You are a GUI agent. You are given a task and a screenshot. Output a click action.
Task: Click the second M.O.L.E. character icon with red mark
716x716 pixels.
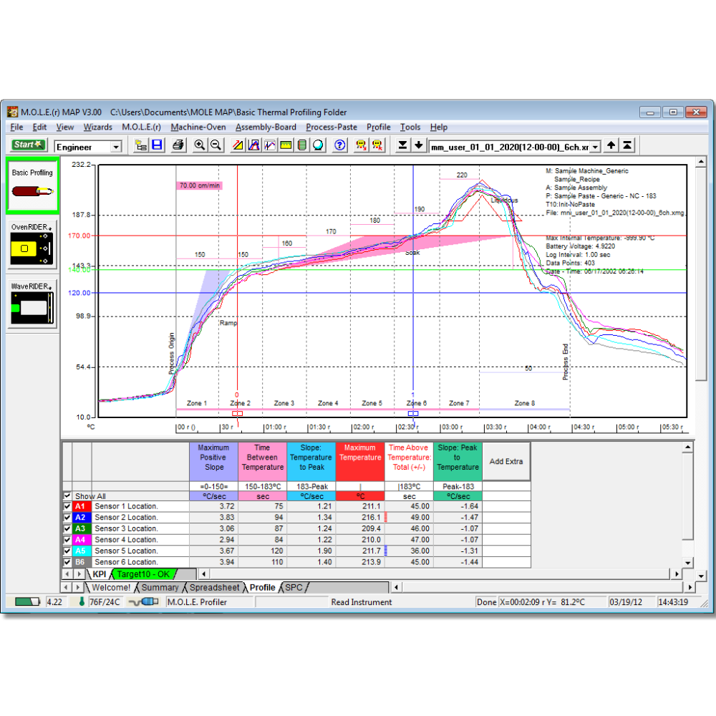(377, 145)
